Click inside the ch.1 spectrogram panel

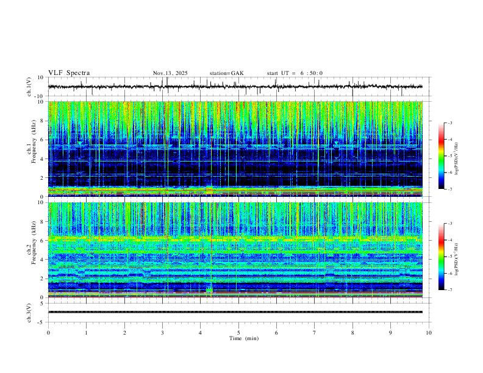click(235, 149)
